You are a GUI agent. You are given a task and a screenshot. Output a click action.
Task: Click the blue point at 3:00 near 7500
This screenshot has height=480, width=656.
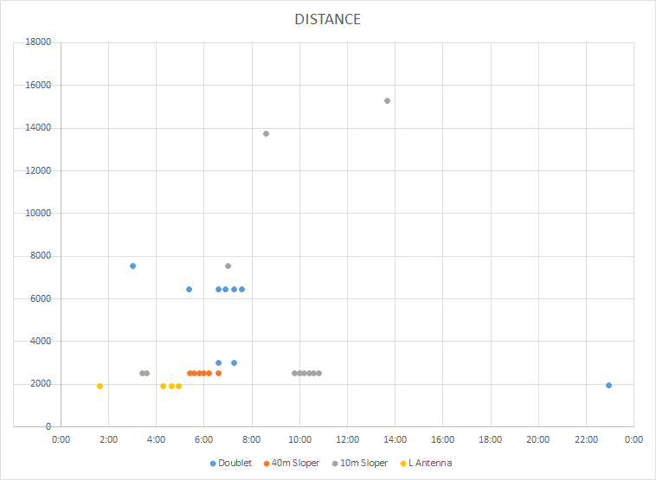[x=132, y=266]
